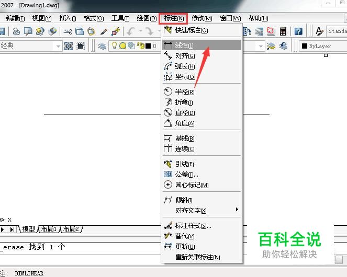This screenshot has height=277, width=347.
Task: Open 标注样式(S)... dimension style
Action: [202, 225]
